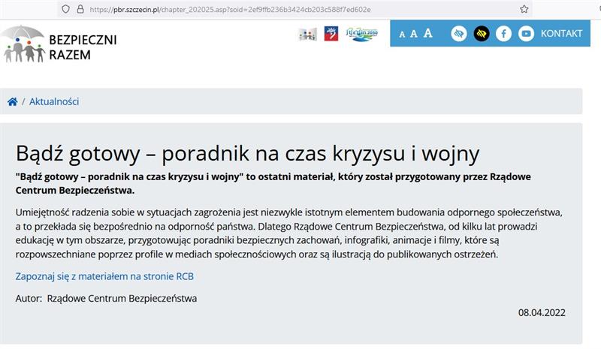Image resolution: width=601 pixels, height=349 pixels.
Task: Click the red Szczecin city emblem logo
Action: click(x=331, y=34)
